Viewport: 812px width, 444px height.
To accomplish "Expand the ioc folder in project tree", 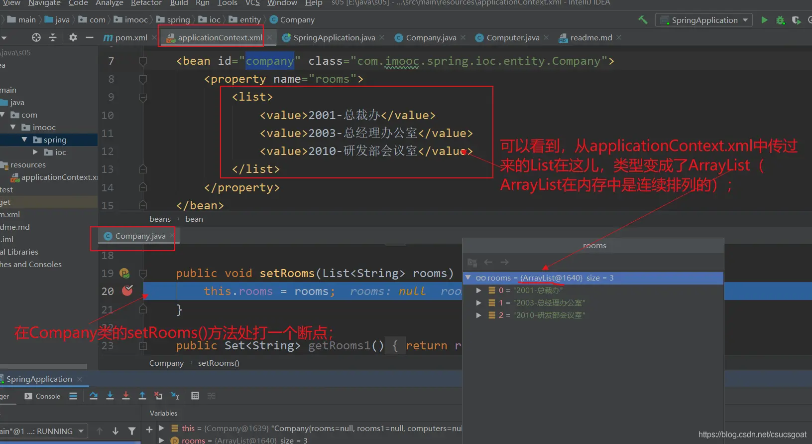I will pos(35,152).
